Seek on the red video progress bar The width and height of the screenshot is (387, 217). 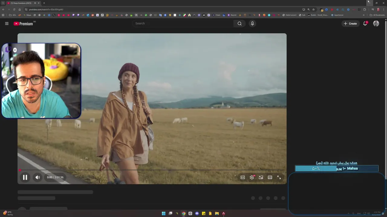(x=152, y=170)
